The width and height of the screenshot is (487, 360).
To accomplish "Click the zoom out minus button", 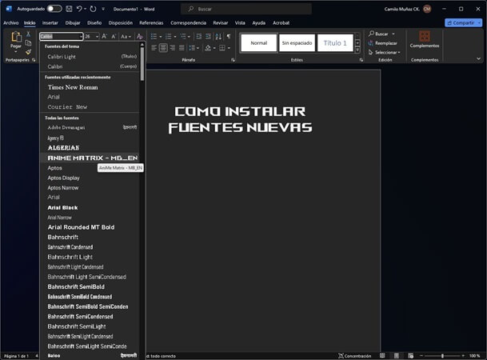I will [x=421, y=356].
